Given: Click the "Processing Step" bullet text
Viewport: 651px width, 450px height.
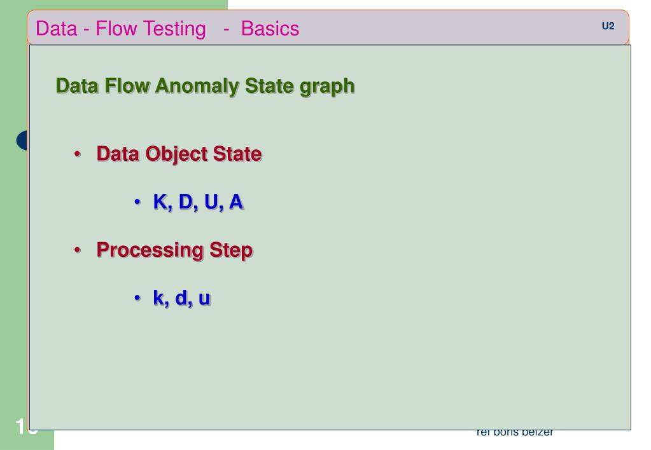Looking at the screenshot, I should point(174,250).
